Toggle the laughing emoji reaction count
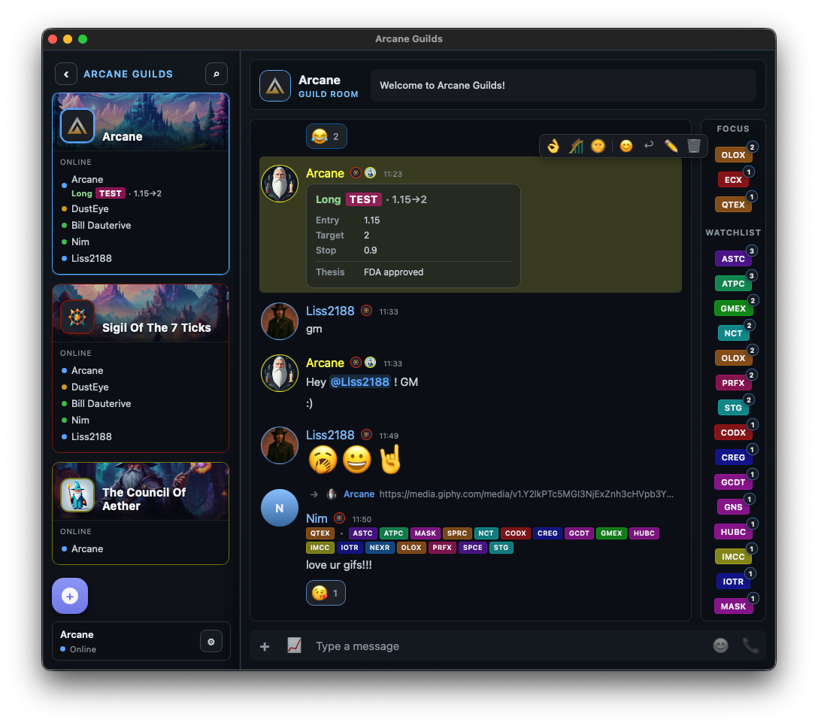Viewport: 818px width, 726px height. tap(326, 137)
